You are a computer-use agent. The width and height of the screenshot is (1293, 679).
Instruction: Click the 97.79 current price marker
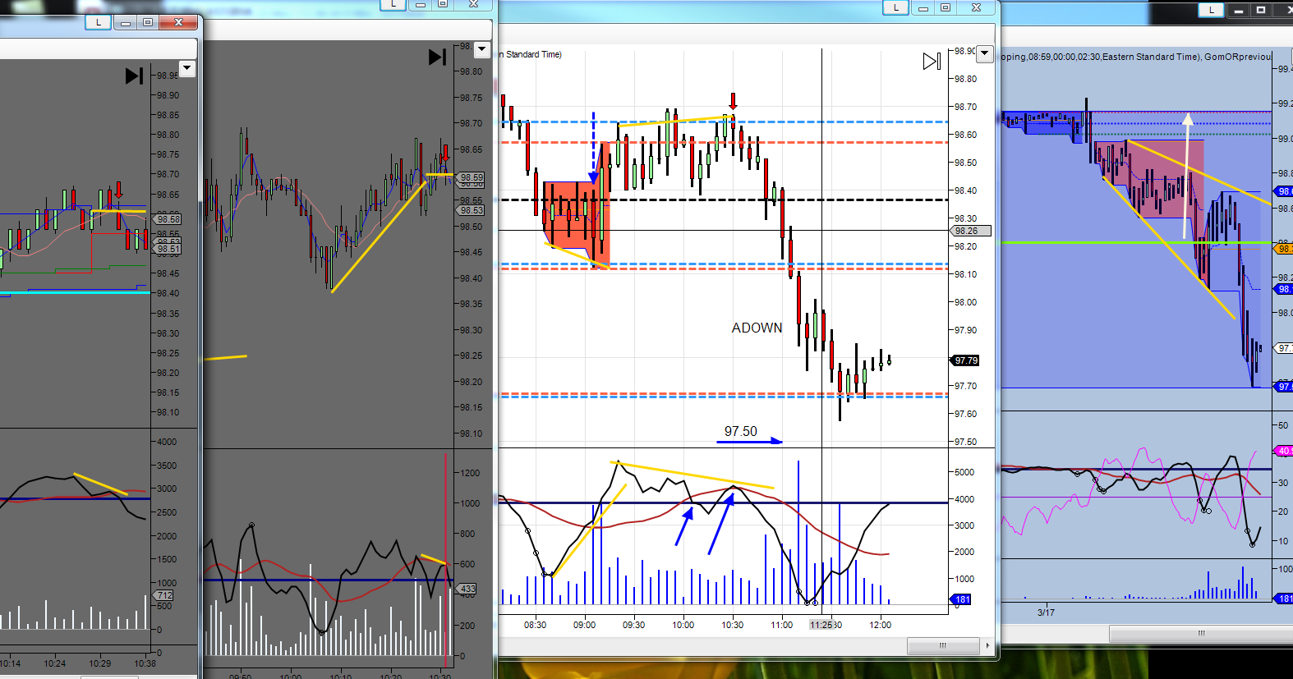click(x=966, y=360)
